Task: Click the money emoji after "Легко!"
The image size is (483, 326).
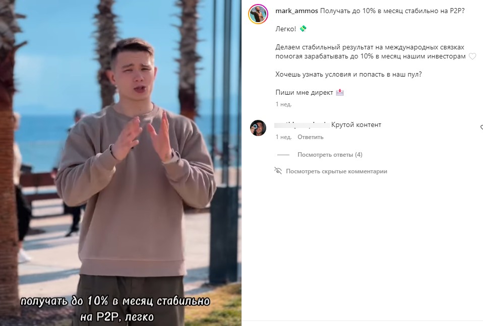Action: pos(303,29)
